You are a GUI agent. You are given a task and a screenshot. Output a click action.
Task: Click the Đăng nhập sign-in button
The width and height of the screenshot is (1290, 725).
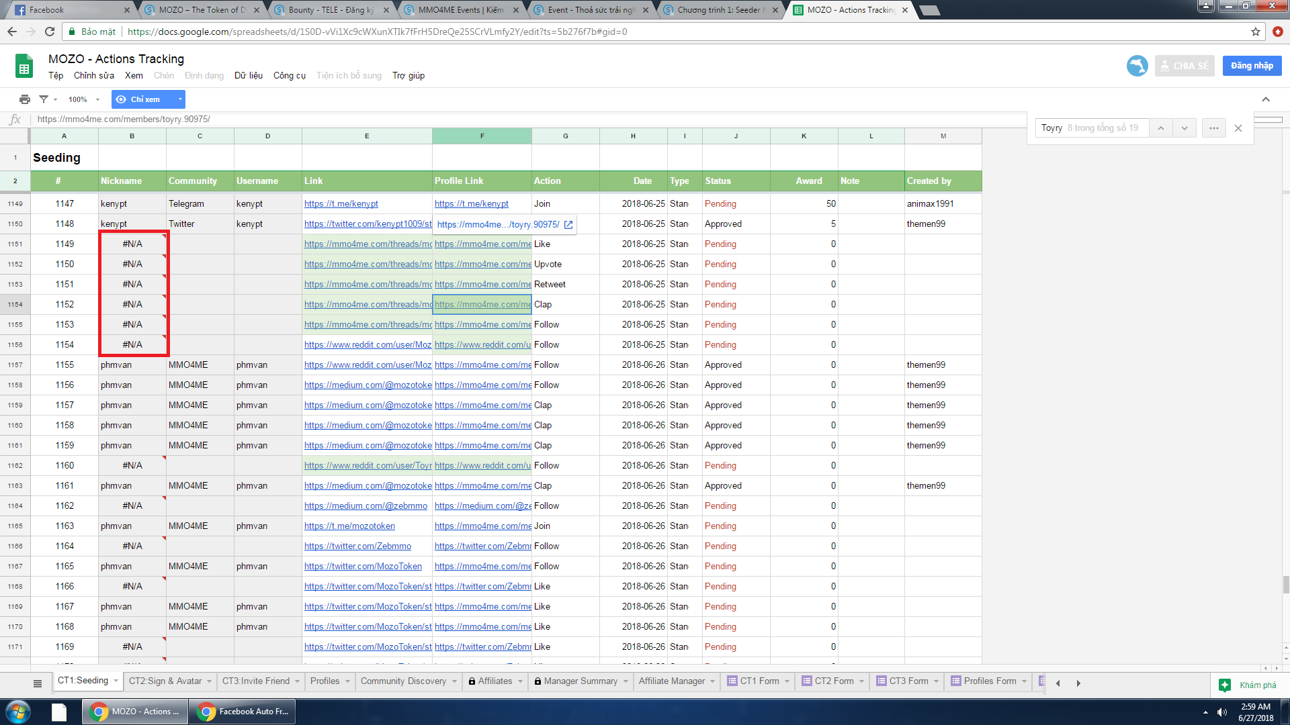click(1252, 66)
